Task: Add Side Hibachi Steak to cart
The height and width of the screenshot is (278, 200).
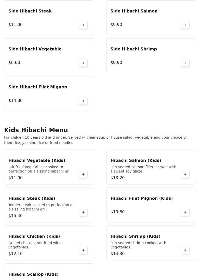Action: tap(83, 25)
